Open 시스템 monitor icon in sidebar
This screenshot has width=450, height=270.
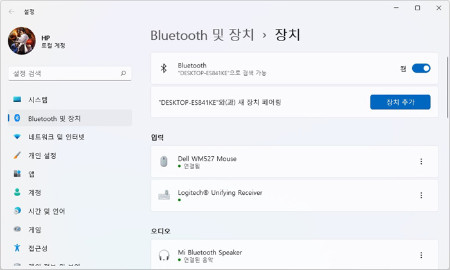(17, 100)
